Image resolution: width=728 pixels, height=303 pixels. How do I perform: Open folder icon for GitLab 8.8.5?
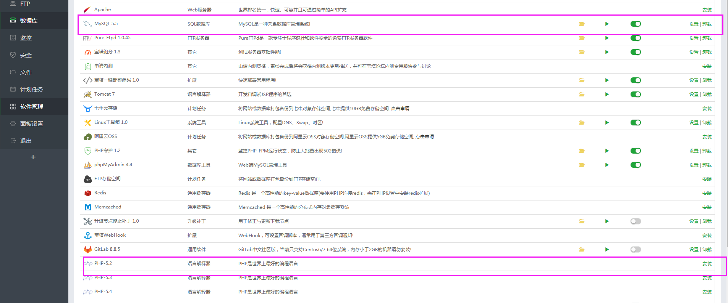[582, 250]
